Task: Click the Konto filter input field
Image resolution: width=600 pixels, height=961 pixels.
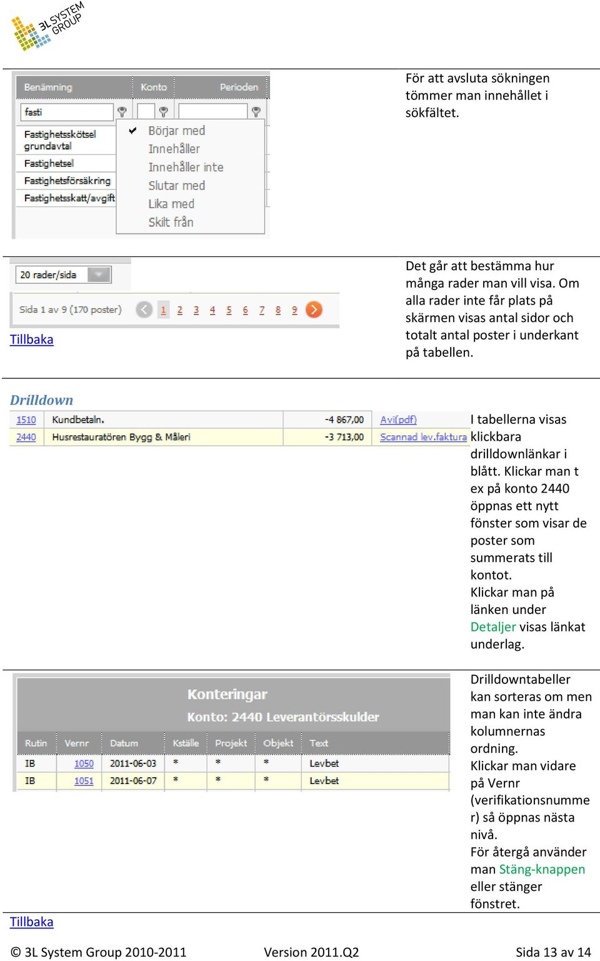Action: [x=146, y=112]
